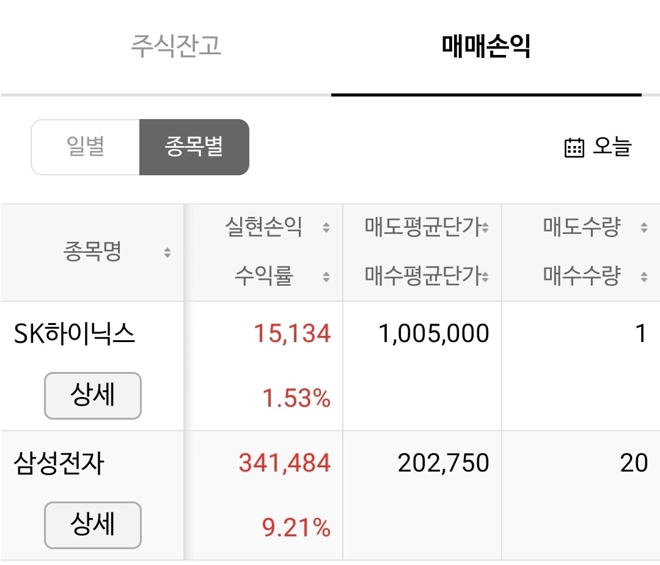The width and height of the screenshot is (660, 565).
Task: Sort by 매도평균단가 arrow icon
Action: pyautogui.click(x=485, y=228)
